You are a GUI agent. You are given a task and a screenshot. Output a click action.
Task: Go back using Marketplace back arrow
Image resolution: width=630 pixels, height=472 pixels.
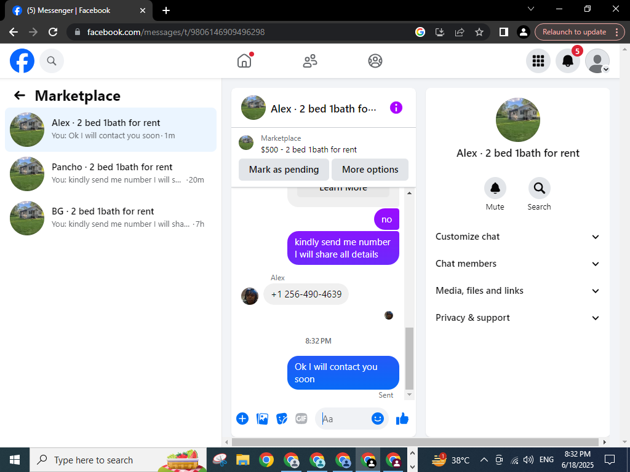[19, 95]
